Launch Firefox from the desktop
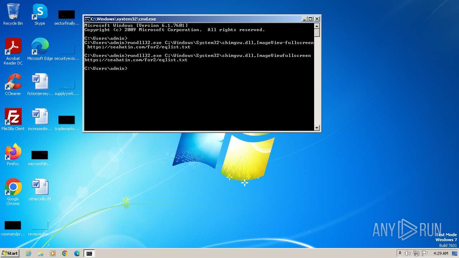 coord(13,154)
